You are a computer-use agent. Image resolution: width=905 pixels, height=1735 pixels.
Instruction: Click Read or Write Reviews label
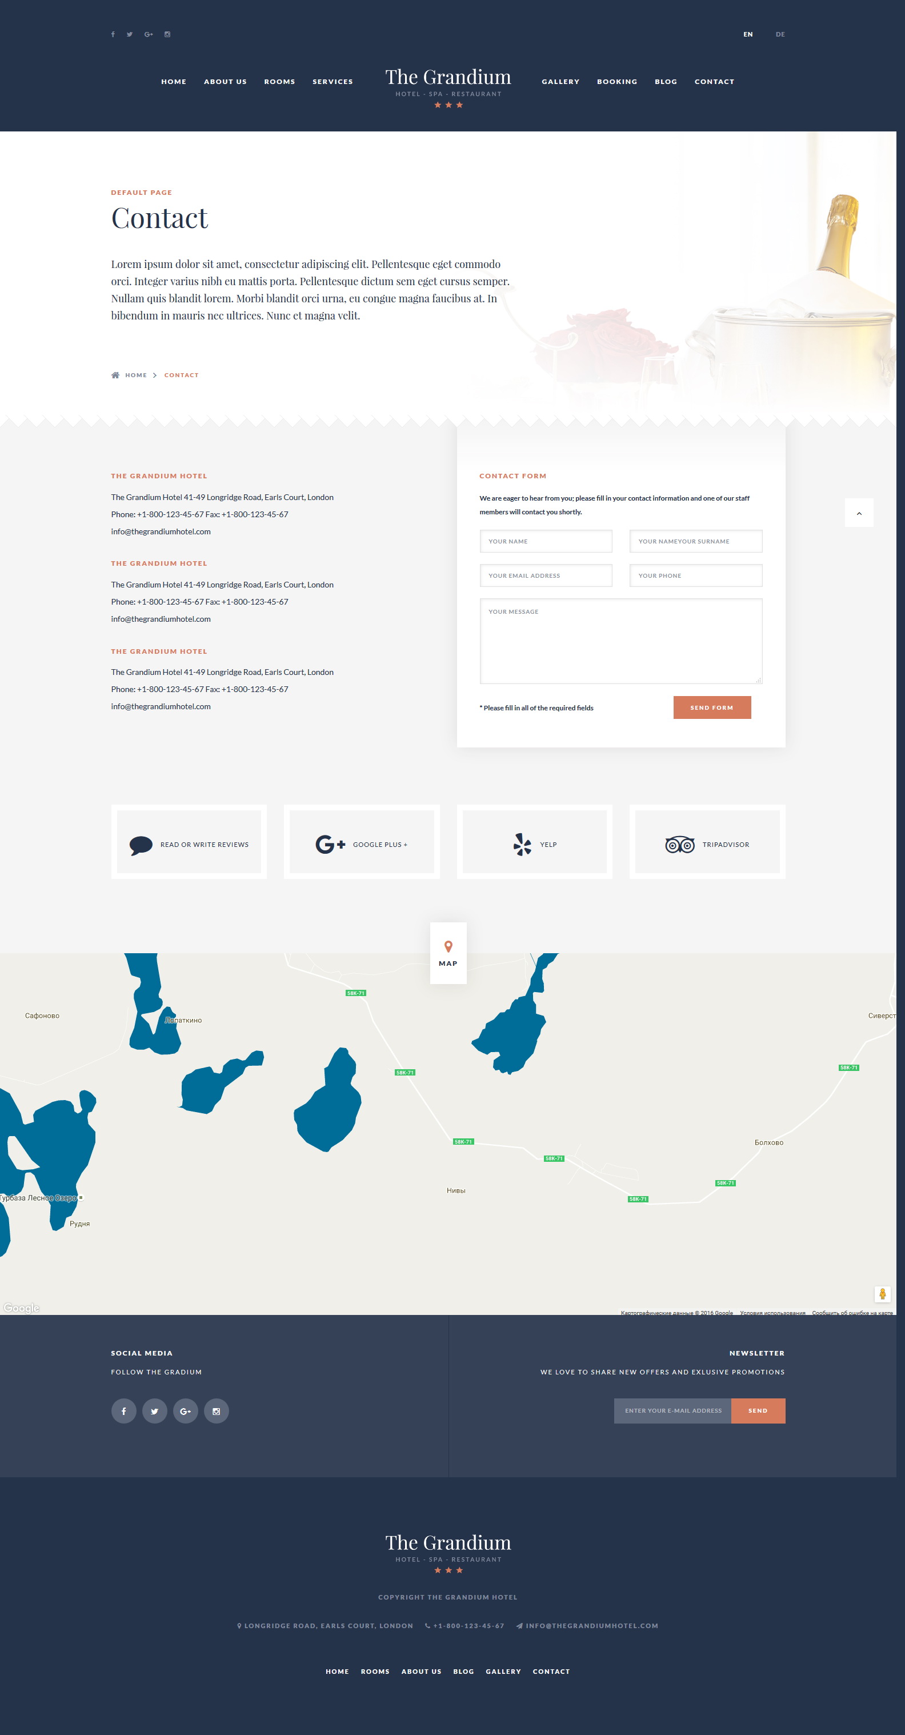point(205,845)
